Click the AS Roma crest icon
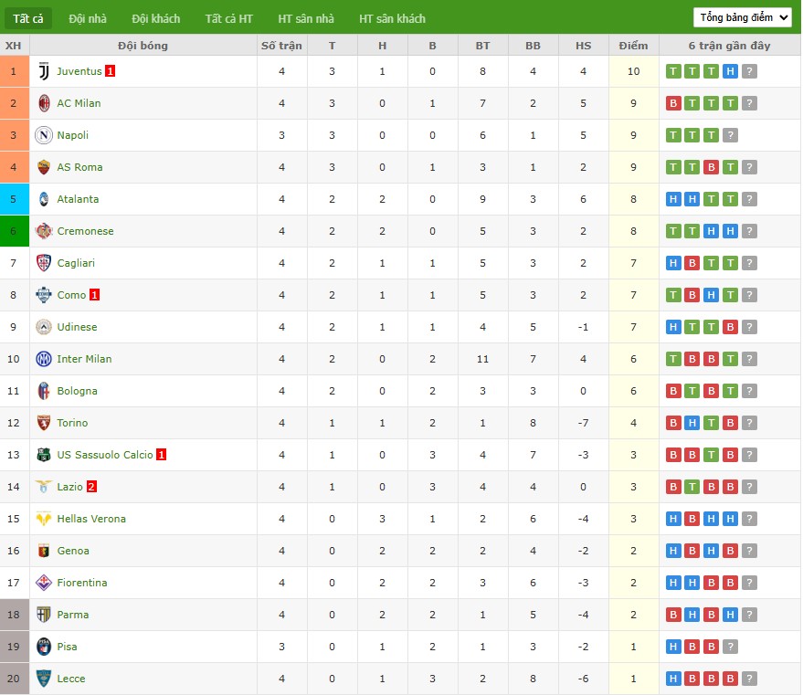The height and width of the screenshot is (695, 803). [44, 167]
